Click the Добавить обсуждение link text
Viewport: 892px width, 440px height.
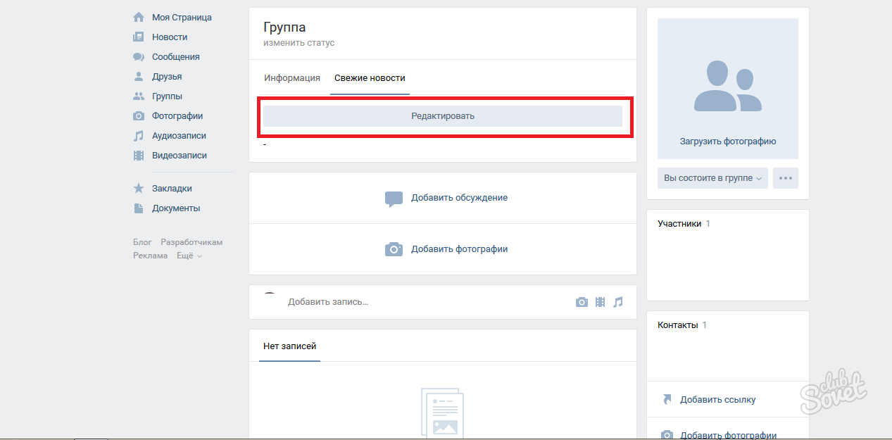pyautogui.click(x=459, y=198)
